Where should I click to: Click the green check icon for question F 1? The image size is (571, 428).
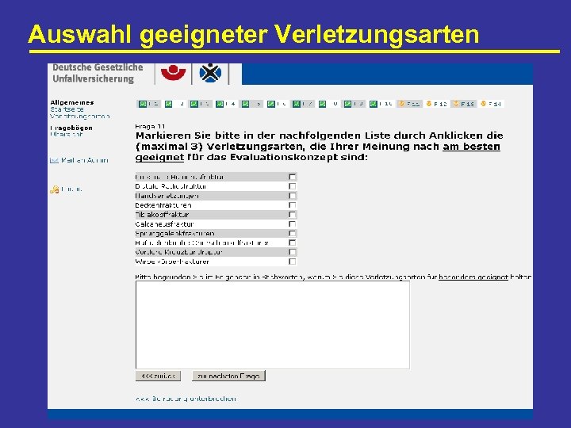(143, 104)
